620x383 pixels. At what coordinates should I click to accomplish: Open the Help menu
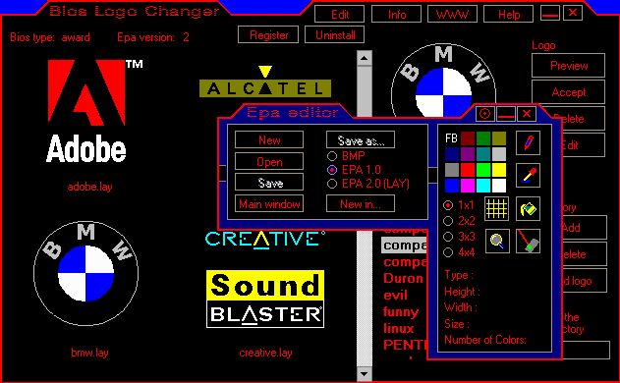pyautogui.click(x=509, y=15)
